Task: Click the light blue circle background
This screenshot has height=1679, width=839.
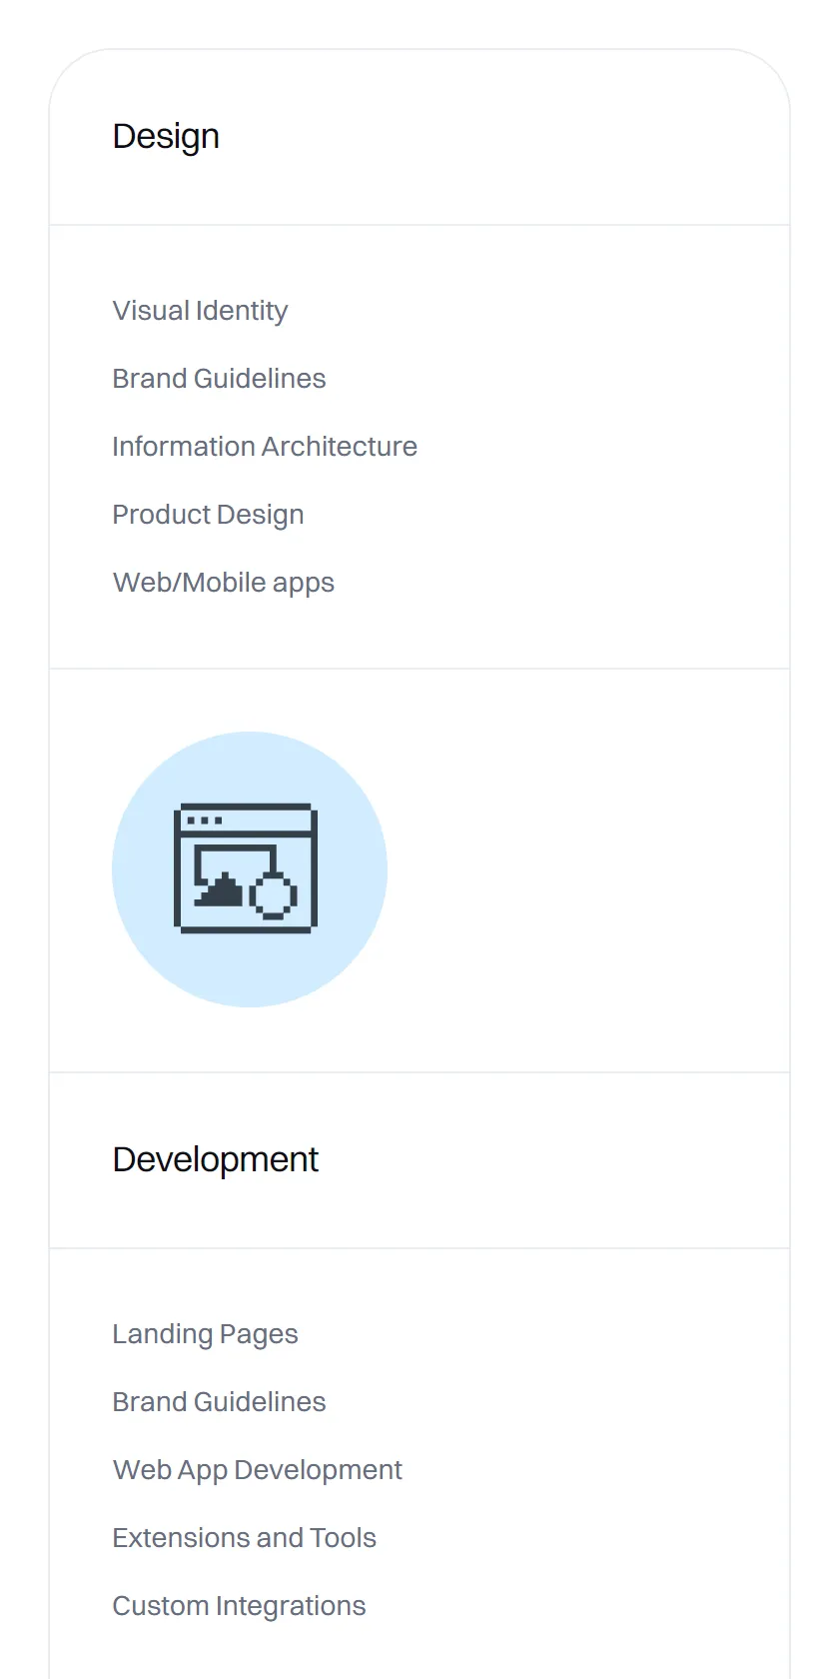Action: point(250,869)
